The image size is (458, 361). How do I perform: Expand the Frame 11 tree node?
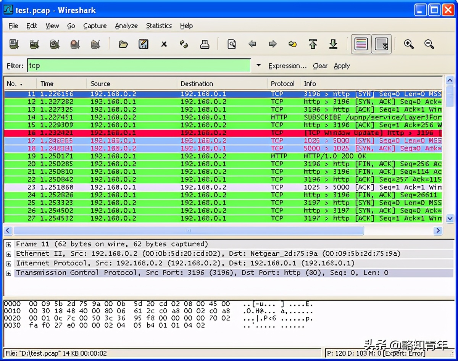tap(8, 245)
